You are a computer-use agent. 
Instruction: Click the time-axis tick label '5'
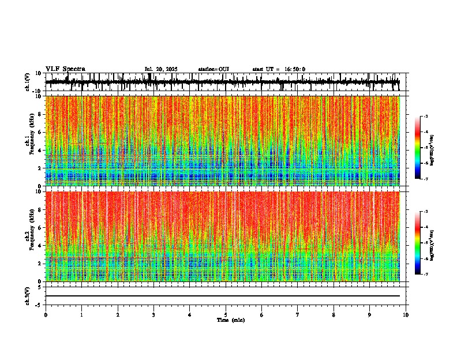point(226,315)
